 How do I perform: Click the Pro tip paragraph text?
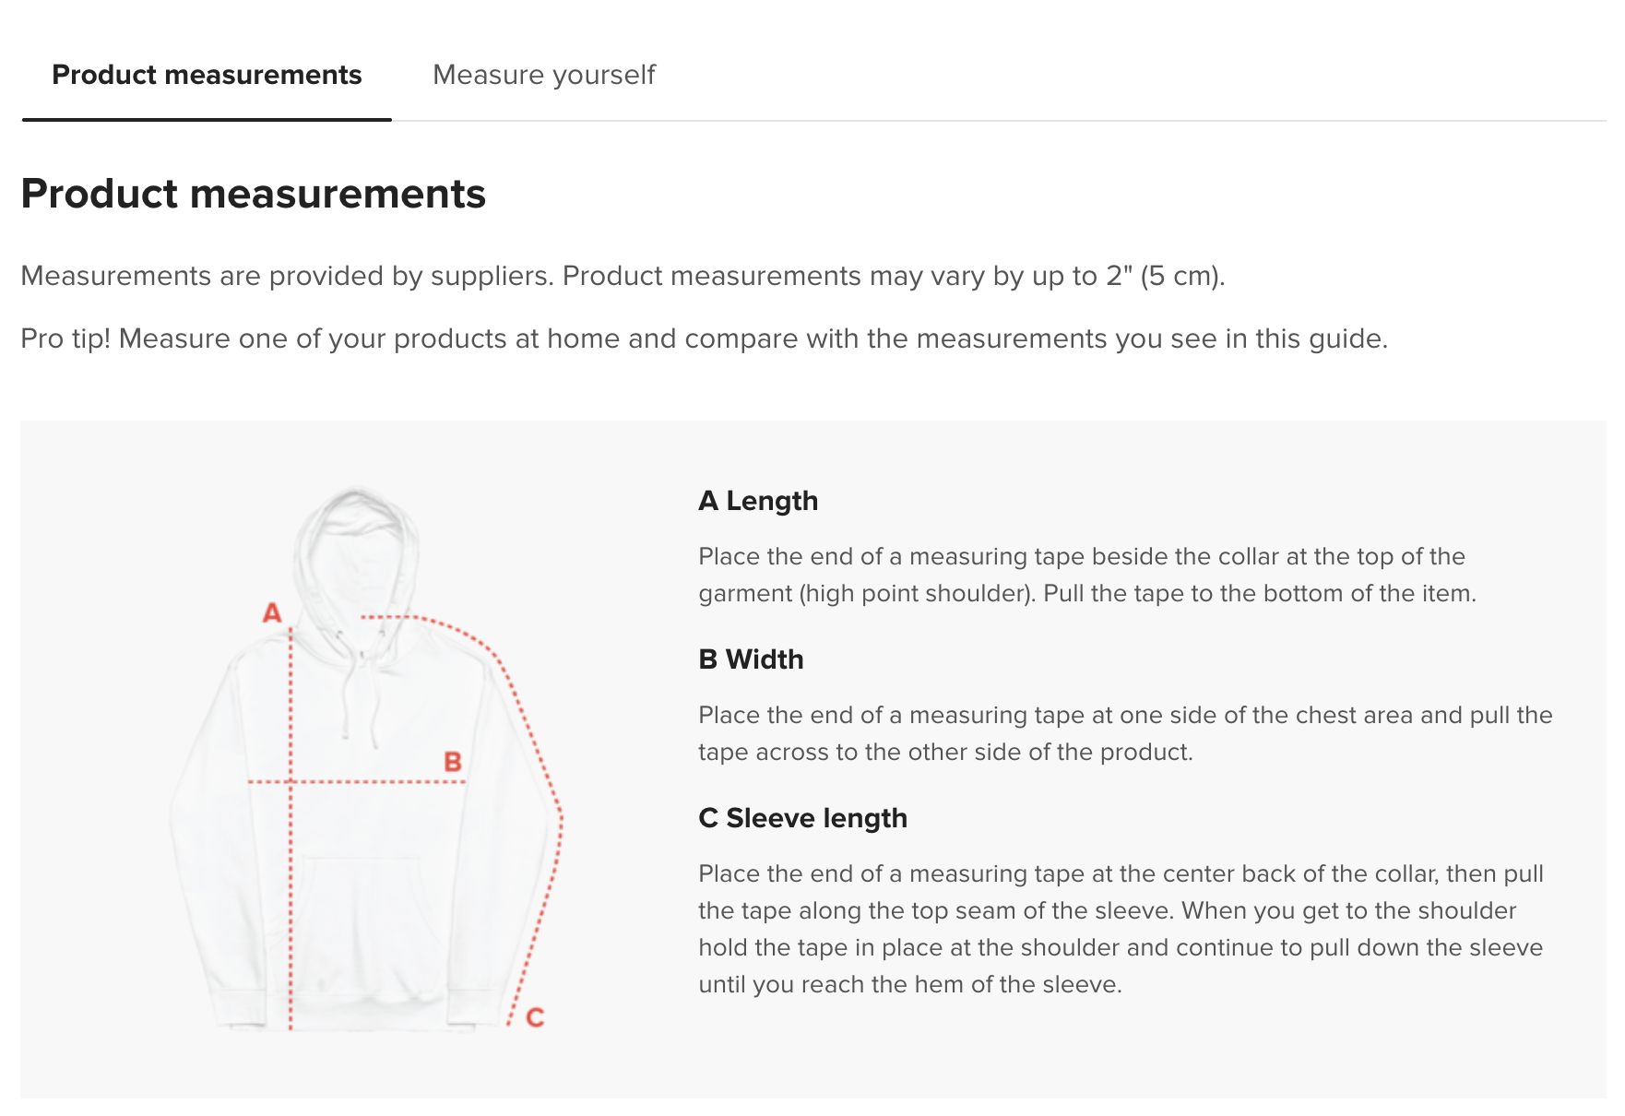pos(704,338)
